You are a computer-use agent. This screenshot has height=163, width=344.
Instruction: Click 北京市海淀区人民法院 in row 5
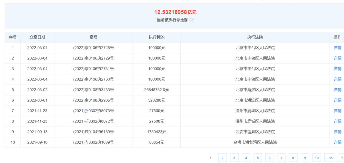[x=255, y=90]
